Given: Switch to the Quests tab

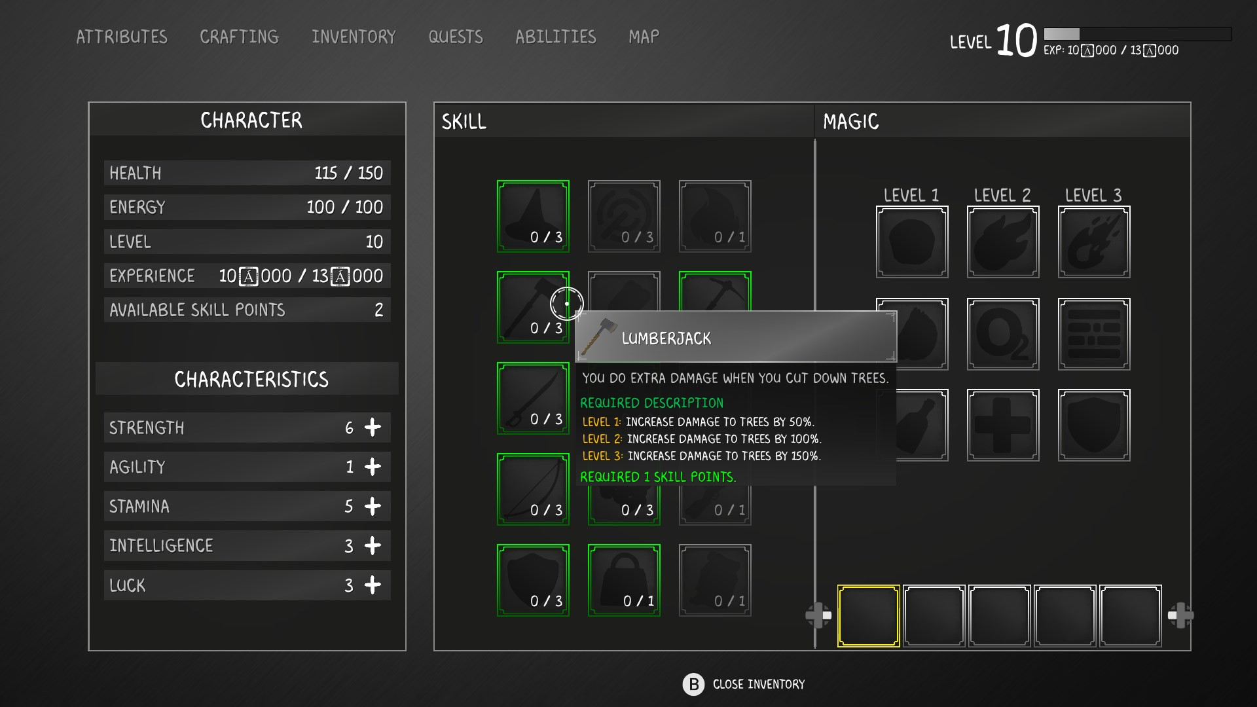Looking at the screenshot, I should click(456, 37).
